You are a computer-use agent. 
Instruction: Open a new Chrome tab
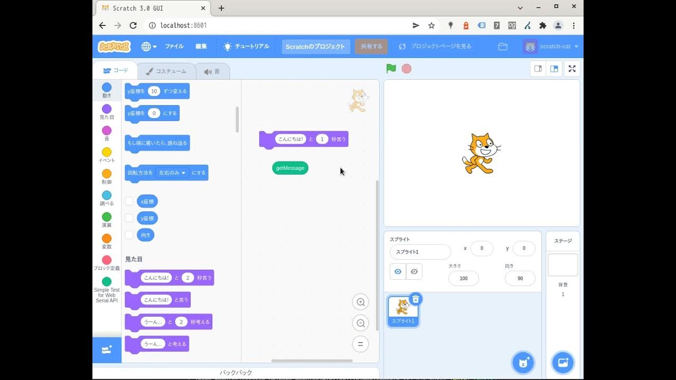tap(221, 8)
